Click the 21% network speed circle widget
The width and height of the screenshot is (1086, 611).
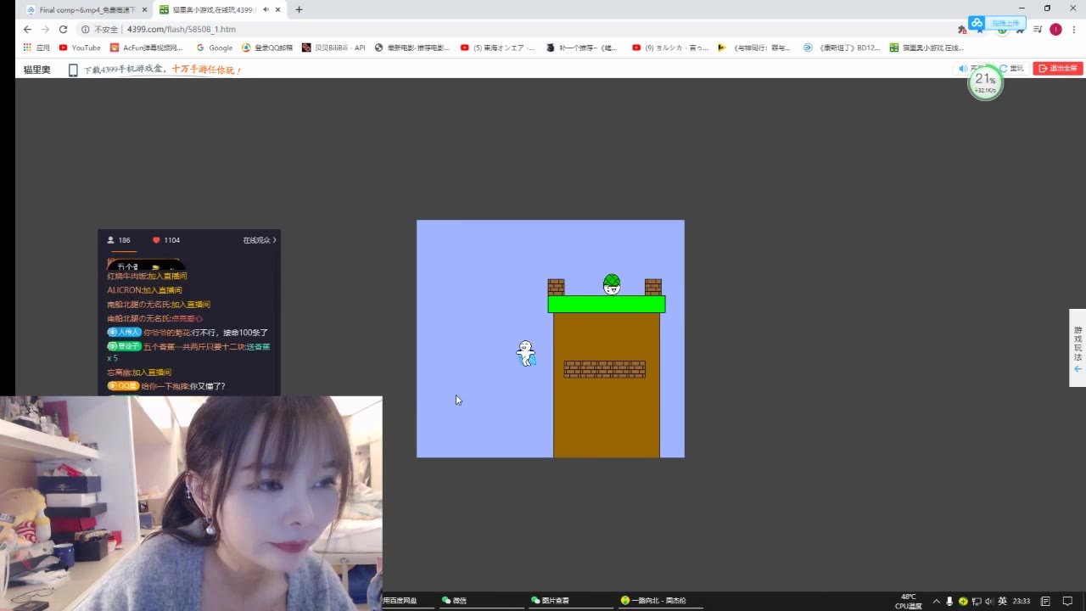(x=985, y=82)
